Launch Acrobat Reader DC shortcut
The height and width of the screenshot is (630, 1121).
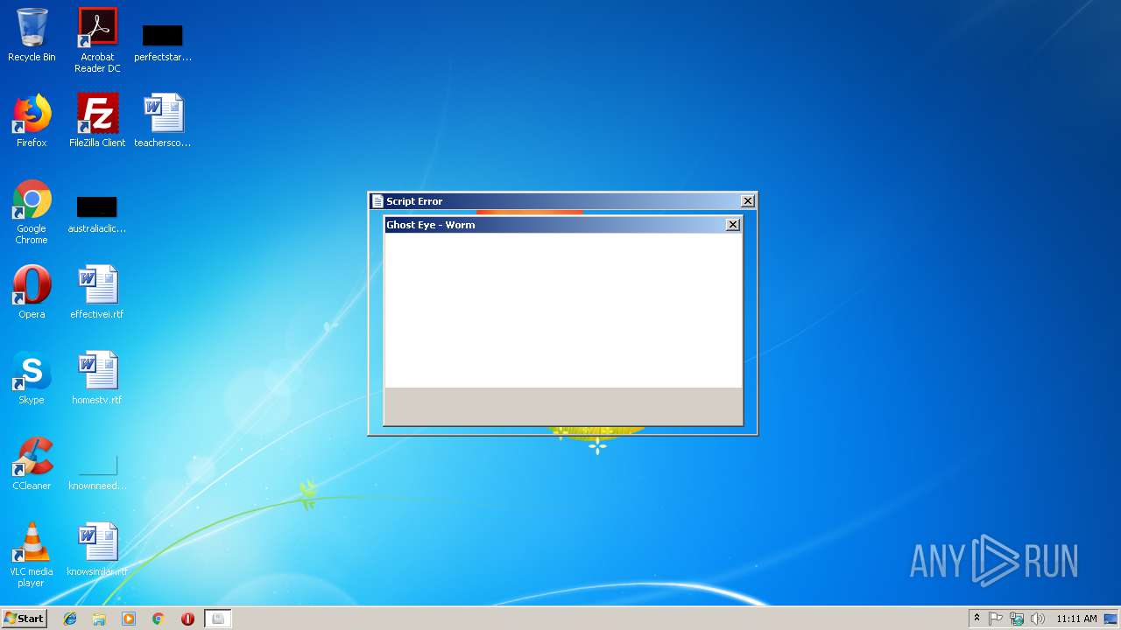97,40
